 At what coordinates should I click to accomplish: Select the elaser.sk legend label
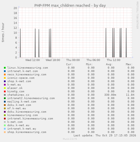15,88
